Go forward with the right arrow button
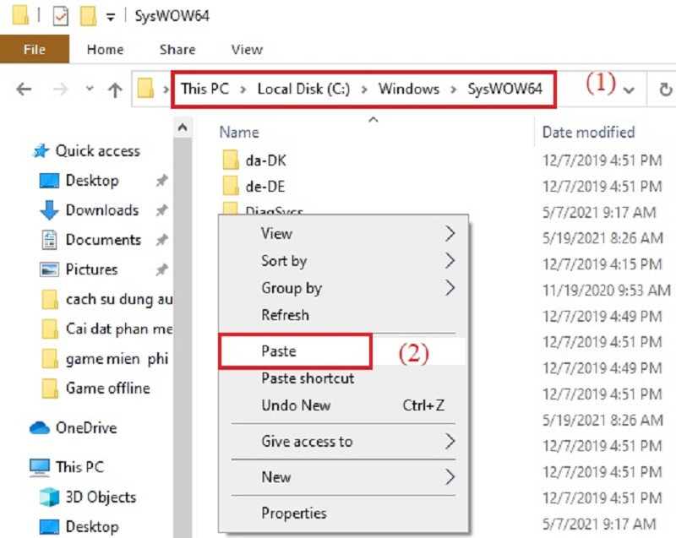This screenshot has height=538, width=676. pyautogui.click(x=60, y=90)
